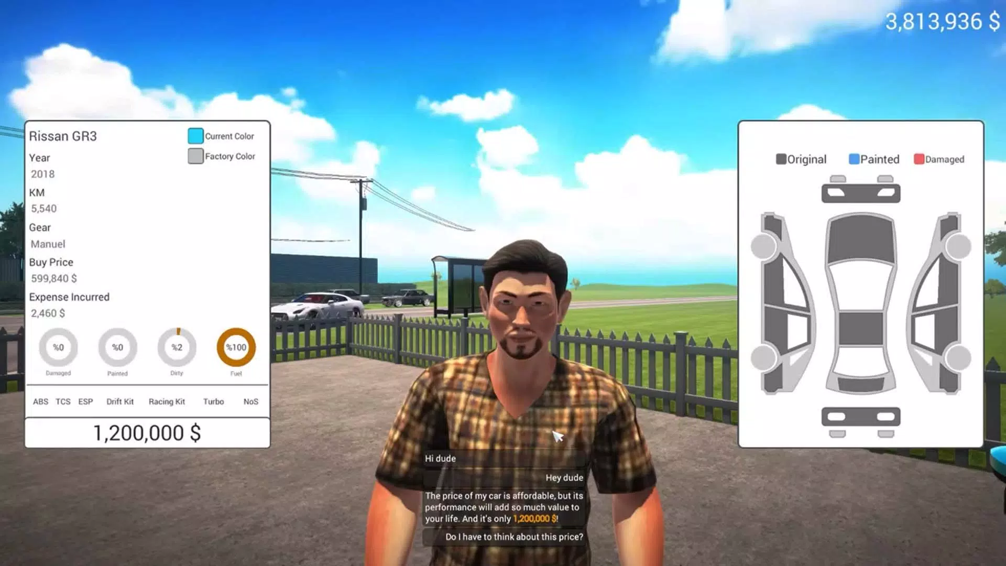Select the Turbo upgrade icon

(x=213, y=401)
